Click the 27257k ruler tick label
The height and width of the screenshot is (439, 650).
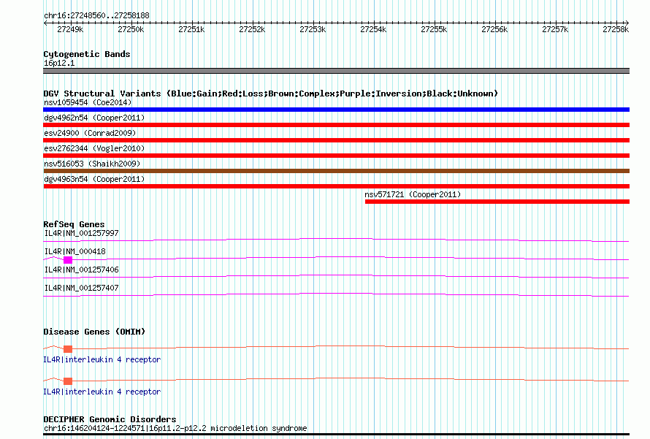[x=555, y=29]
